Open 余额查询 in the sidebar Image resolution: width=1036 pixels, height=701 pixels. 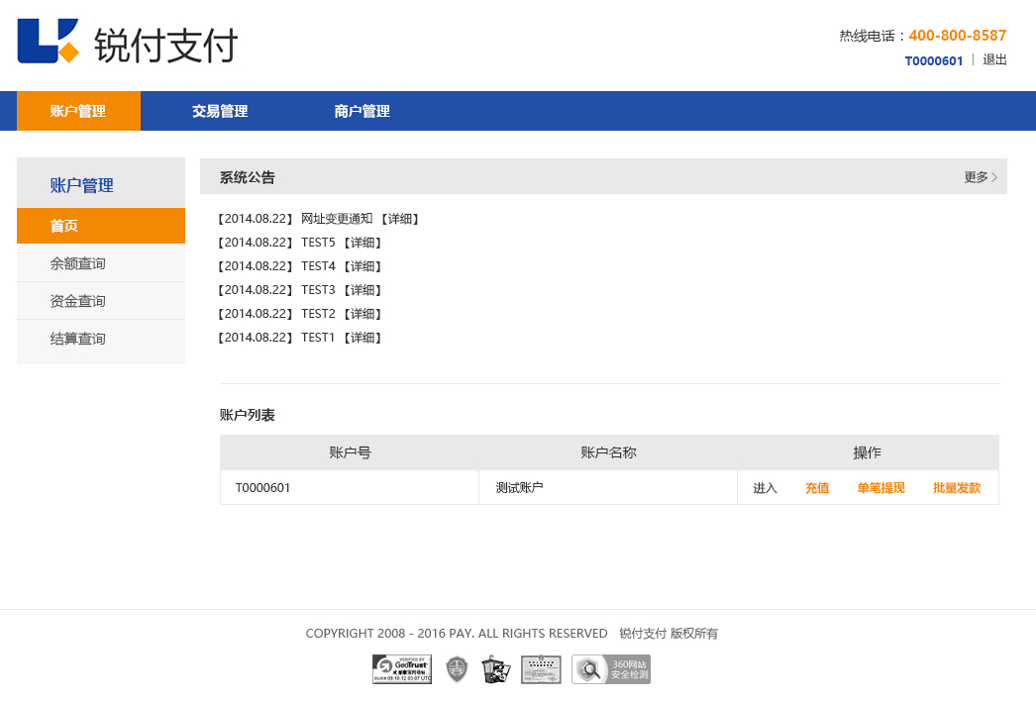point(78,263)
